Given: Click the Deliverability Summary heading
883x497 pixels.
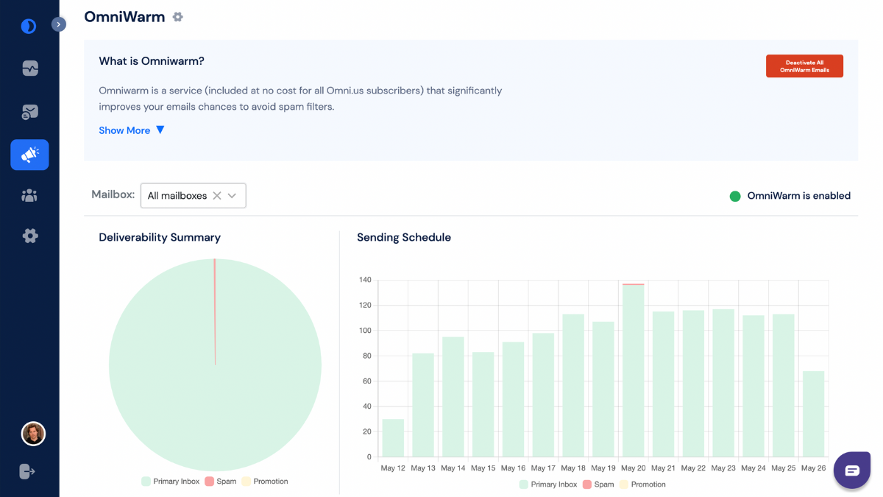Looking at the screenshot, I should point(160,237).
